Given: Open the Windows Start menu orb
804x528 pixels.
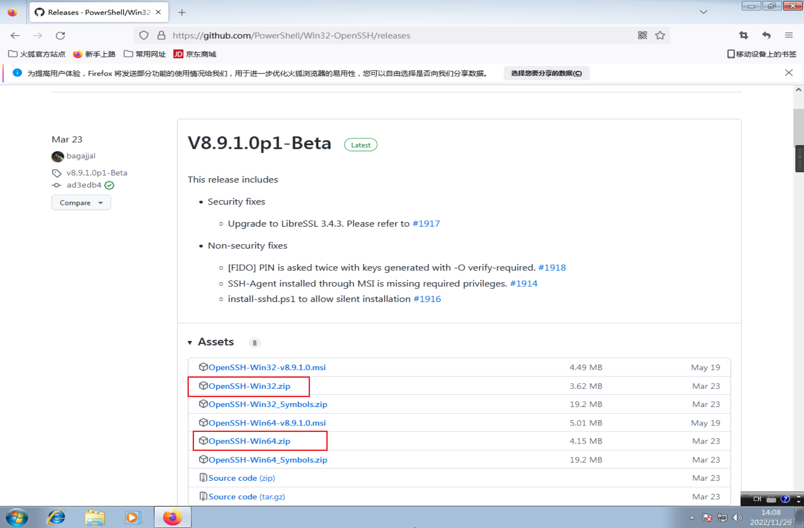Looking at the screenshot, I should [17, 517].
